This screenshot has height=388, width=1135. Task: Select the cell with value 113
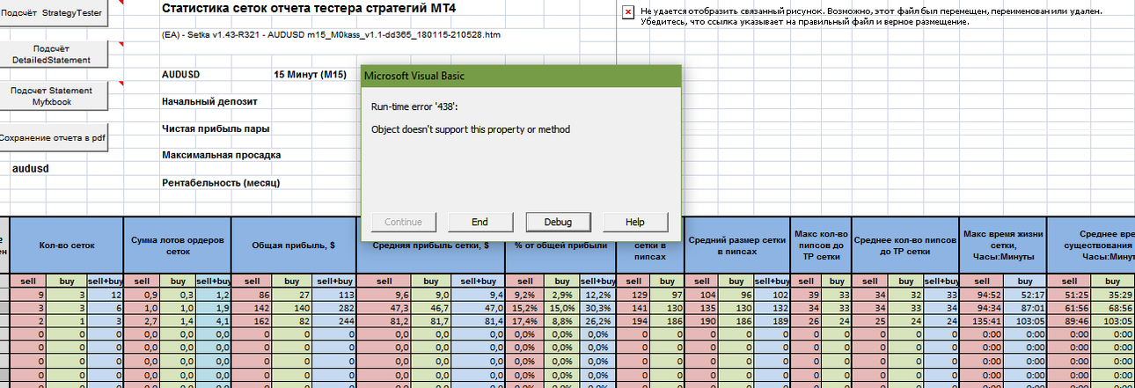335,294
